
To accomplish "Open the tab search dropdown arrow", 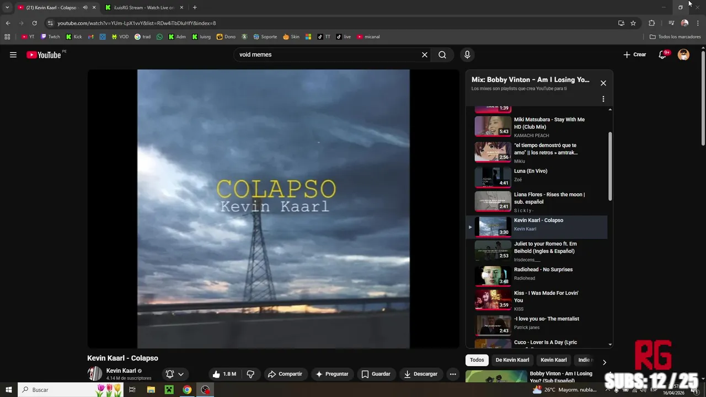I will [7, 8].
